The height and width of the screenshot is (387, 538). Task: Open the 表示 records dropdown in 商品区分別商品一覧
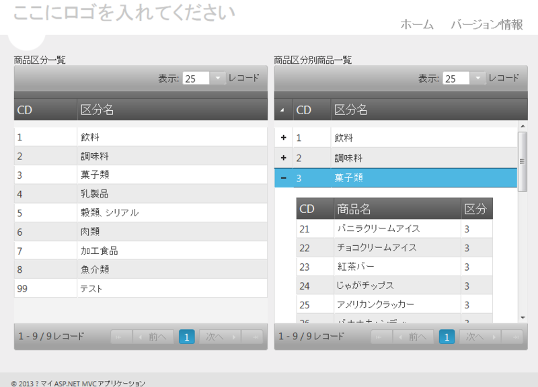[478, 78]
